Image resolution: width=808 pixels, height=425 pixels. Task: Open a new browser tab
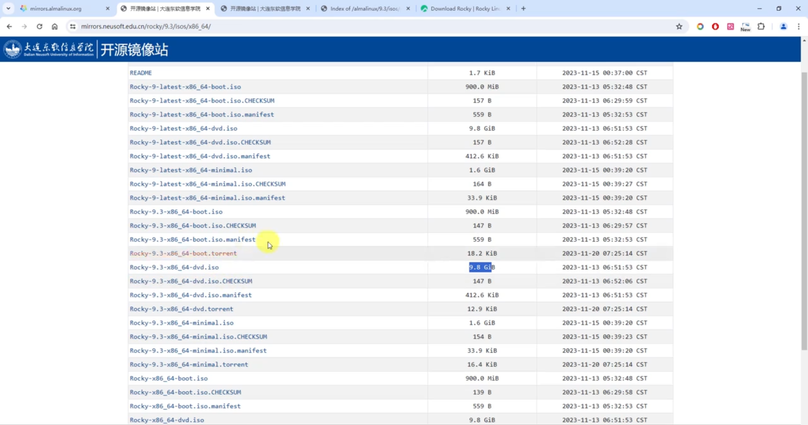coord(524,8)
